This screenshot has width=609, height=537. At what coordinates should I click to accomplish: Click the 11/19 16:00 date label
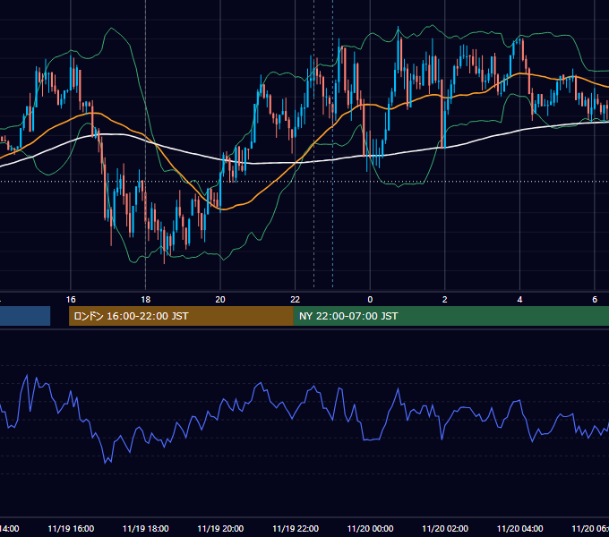[71, 529]
